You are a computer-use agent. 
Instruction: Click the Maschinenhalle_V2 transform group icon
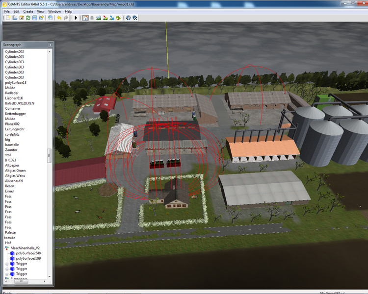pyautogui.click(x=7, y=248)
